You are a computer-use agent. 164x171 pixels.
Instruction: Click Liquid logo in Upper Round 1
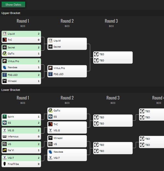[x=5, y=34]
